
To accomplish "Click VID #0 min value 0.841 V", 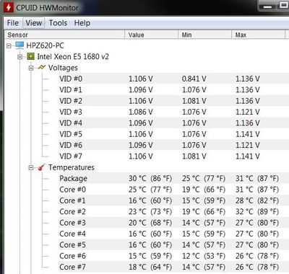I will click(194, 79).
